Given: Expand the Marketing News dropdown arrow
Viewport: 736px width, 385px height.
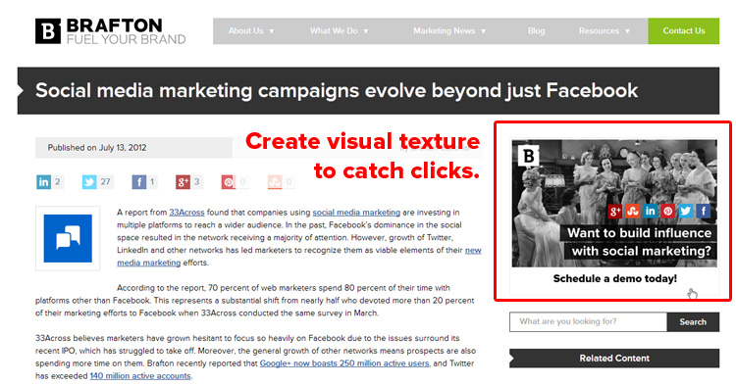Looking at the screenshot, I should click(x=483, y=31).
